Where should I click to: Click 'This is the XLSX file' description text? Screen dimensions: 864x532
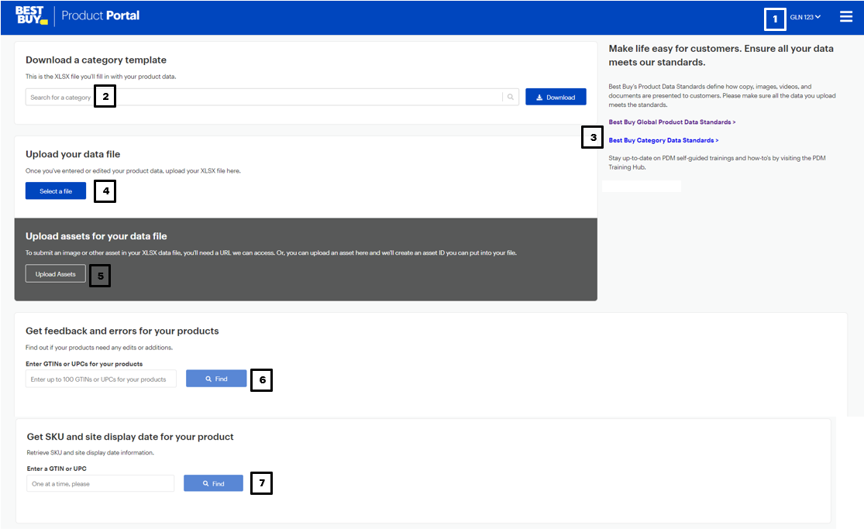(101, 77)
